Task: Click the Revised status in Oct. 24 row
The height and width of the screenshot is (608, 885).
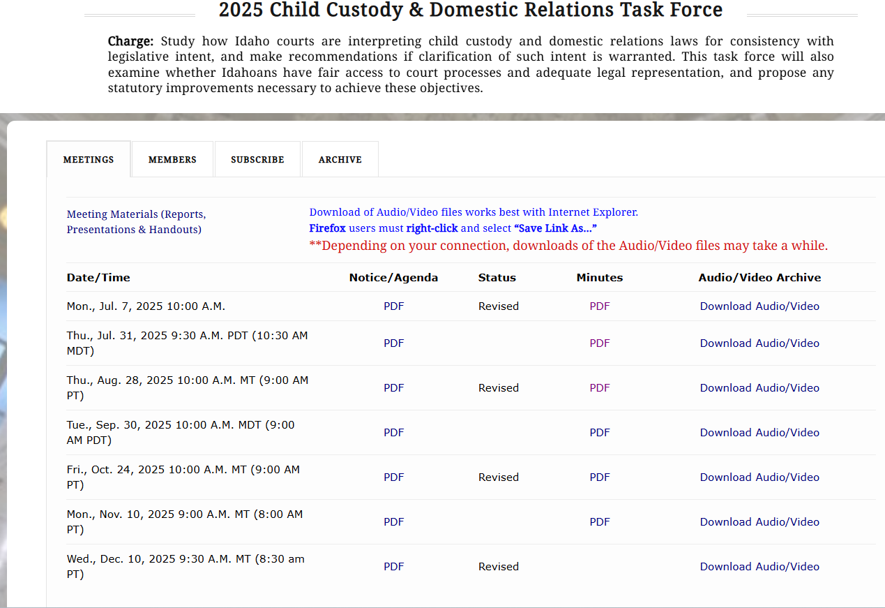Action: (499, 477)
